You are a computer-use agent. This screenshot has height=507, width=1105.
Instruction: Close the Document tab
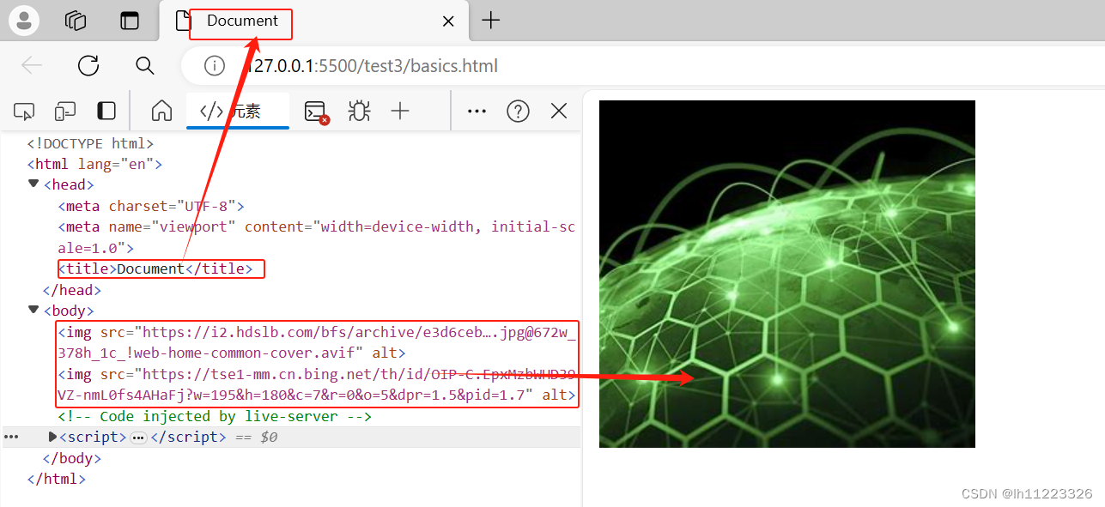click(448, 21)
